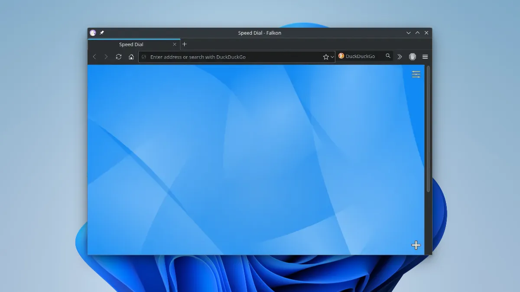Image resolution: width=520 pixels, height=292 pixels.
Task: Click the search magnifier icon
Action: pos(388,56)
